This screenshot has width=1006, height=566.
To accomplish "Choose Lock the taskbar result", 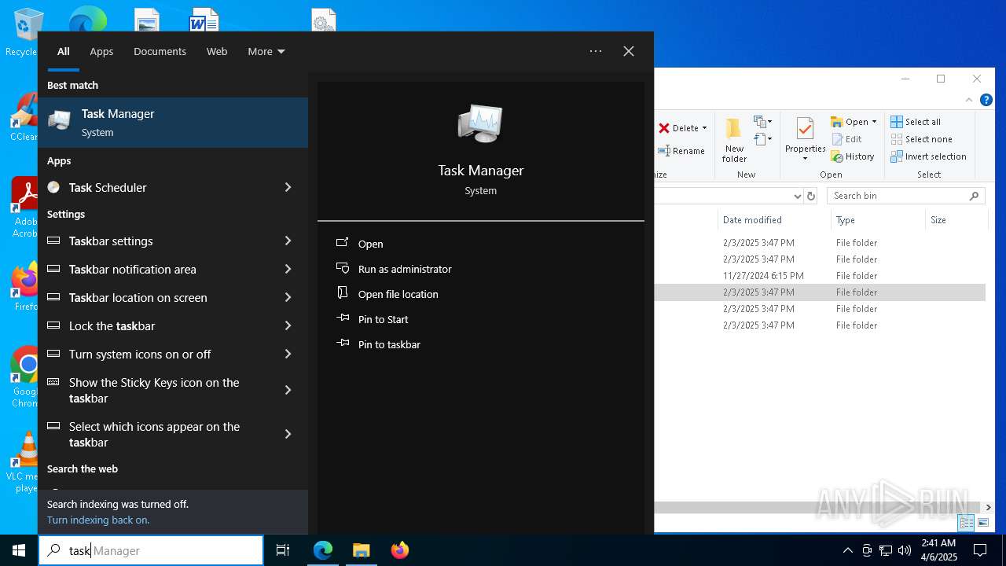I will point(173,325).
